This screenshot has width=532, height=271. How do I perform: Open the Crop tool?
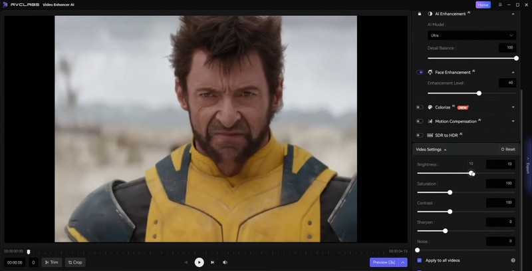click(75, 262)
